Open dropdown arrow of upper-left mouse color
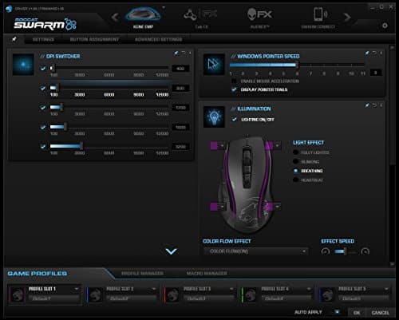This screenshot has width=399, height=320. [x=222, y=145]
